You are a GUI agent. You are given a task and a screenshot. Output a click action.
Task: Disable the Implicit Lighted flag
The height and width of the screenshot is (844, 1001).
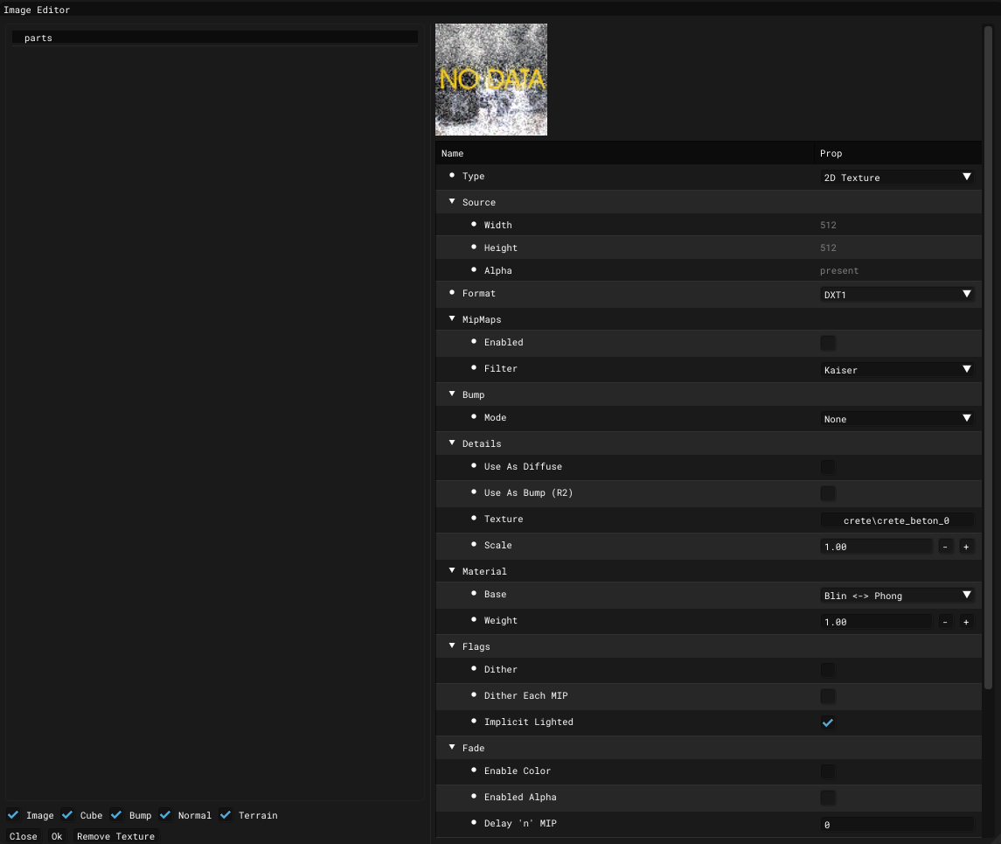827,722
